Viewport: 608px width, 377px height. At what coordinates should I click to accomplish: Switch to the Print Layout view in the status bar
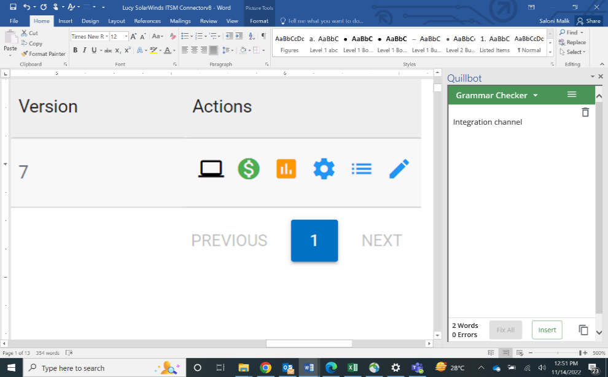505,352
